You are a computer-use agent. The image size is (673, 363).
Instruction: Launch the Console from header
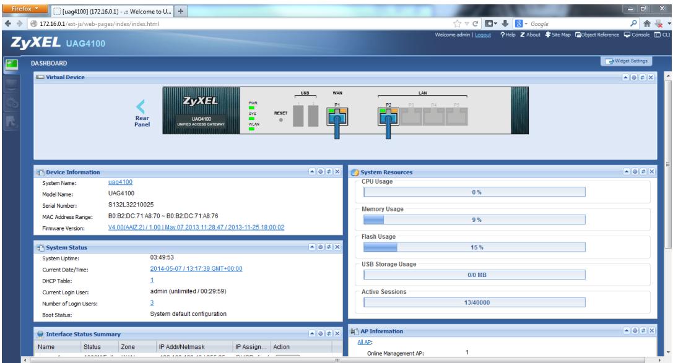click(637, 35)
